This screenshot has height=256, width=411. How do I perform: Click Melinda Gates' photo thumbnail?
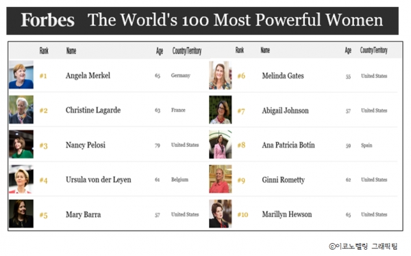[x=221, y=76]
